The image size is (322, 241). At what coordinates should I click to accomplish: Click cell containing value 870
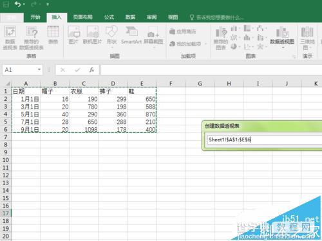(142, 114)
